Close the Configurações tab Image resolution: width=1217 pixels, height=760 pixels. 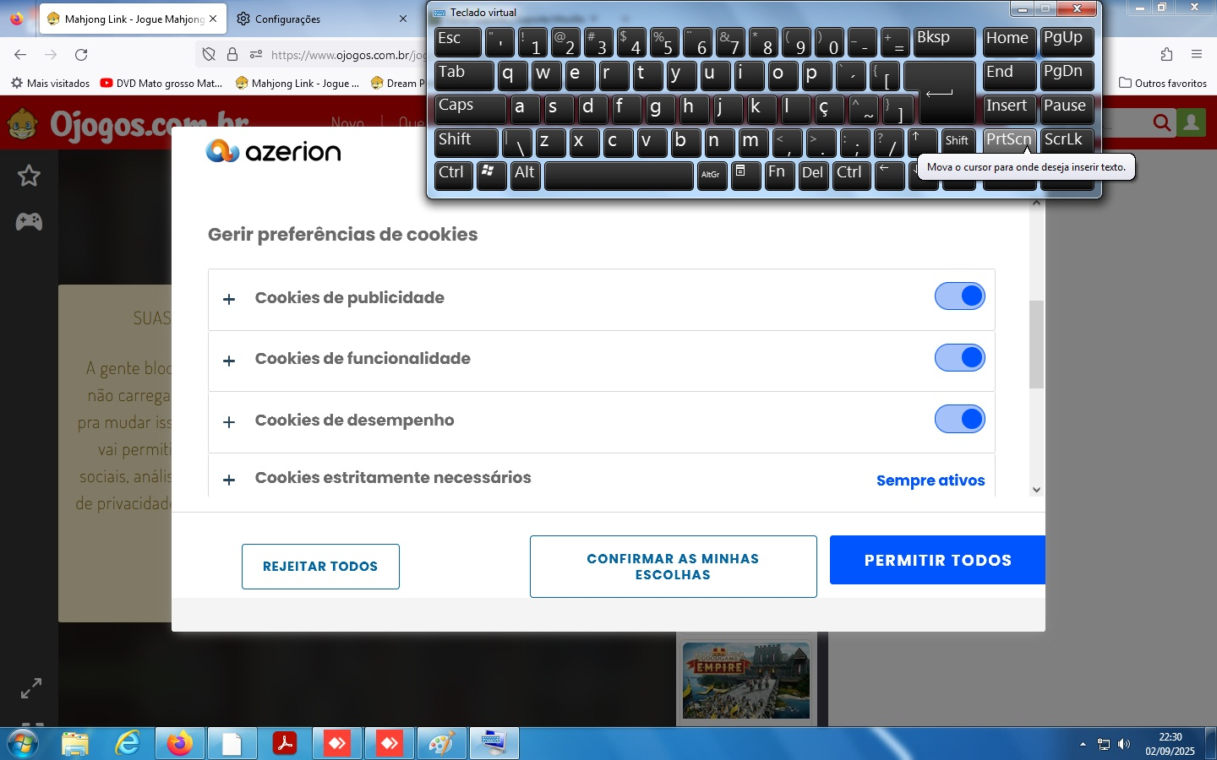[x=403, y=19]
